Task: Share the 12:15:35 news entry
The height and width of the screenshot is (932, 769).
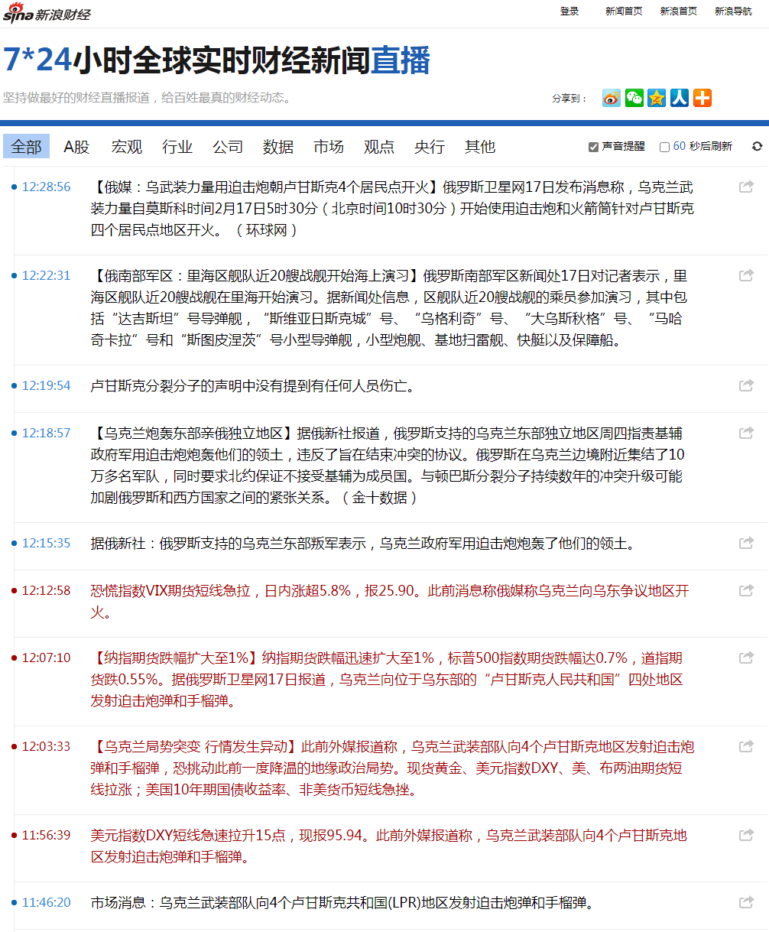Action: [747, 543]
